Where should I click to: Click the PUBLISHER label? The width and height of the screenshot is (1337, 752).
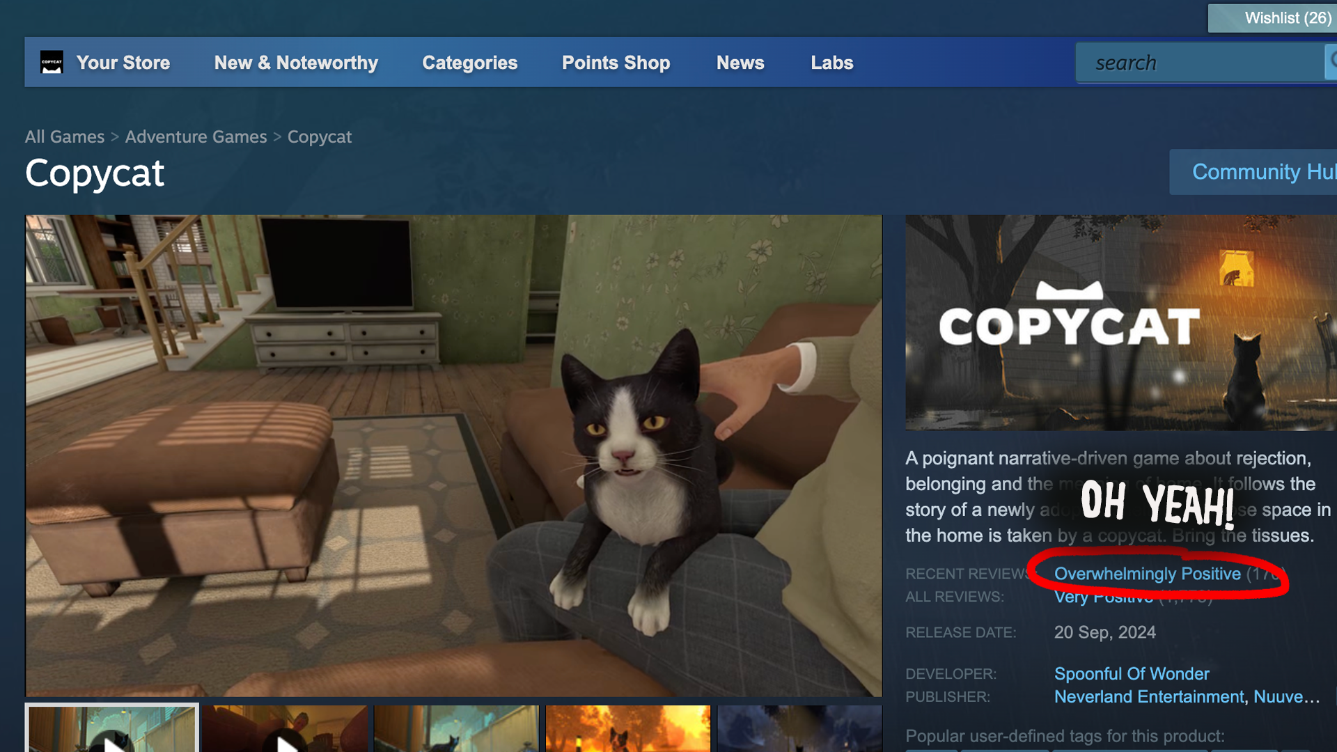[x=948, y=697]
